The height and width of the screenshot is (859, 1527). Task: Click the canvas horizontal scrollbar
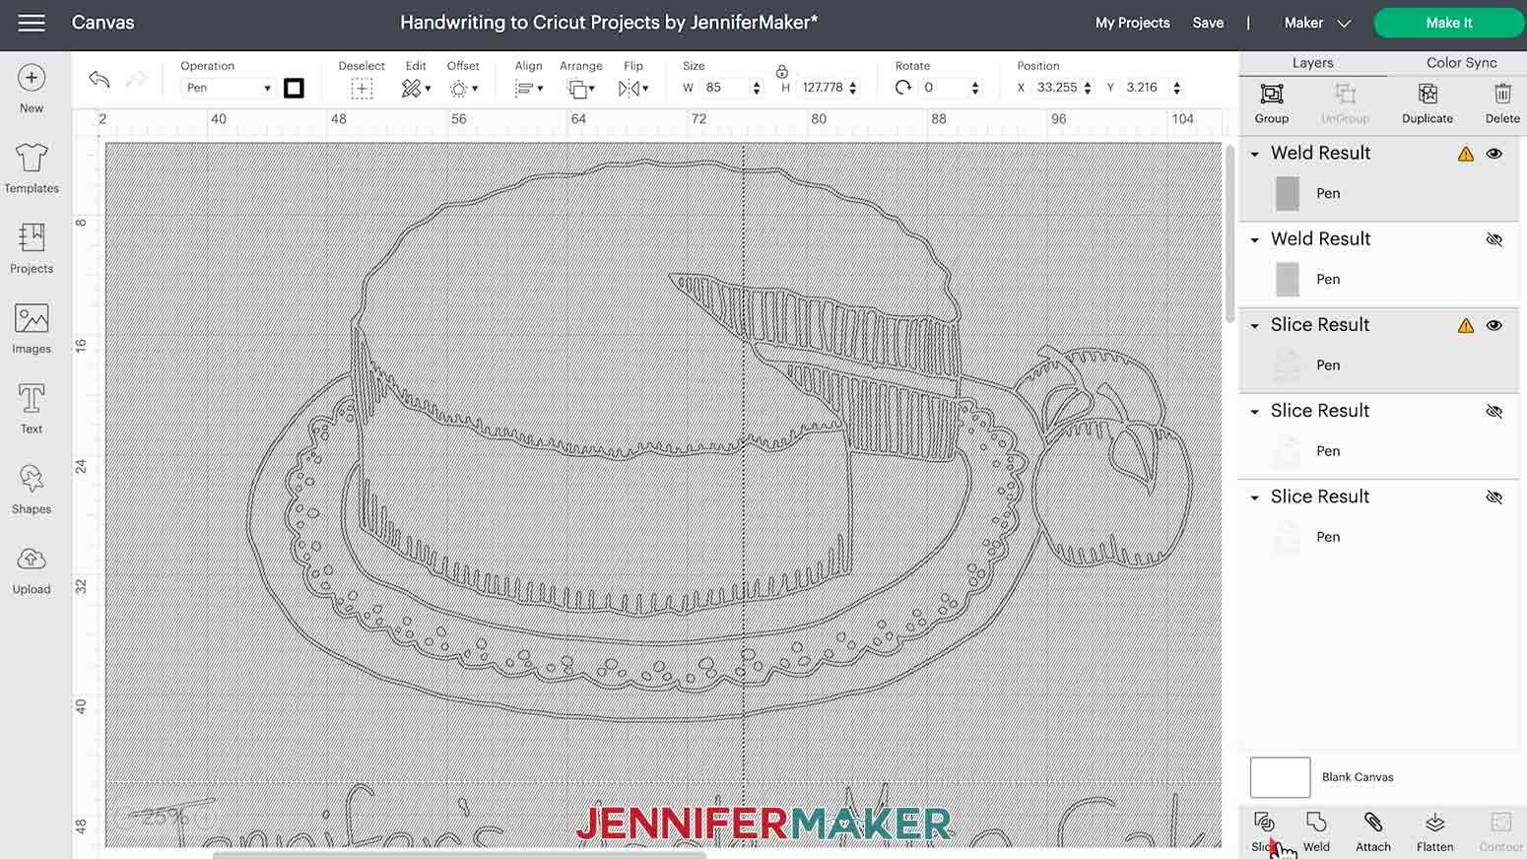[x=458, y=854]
